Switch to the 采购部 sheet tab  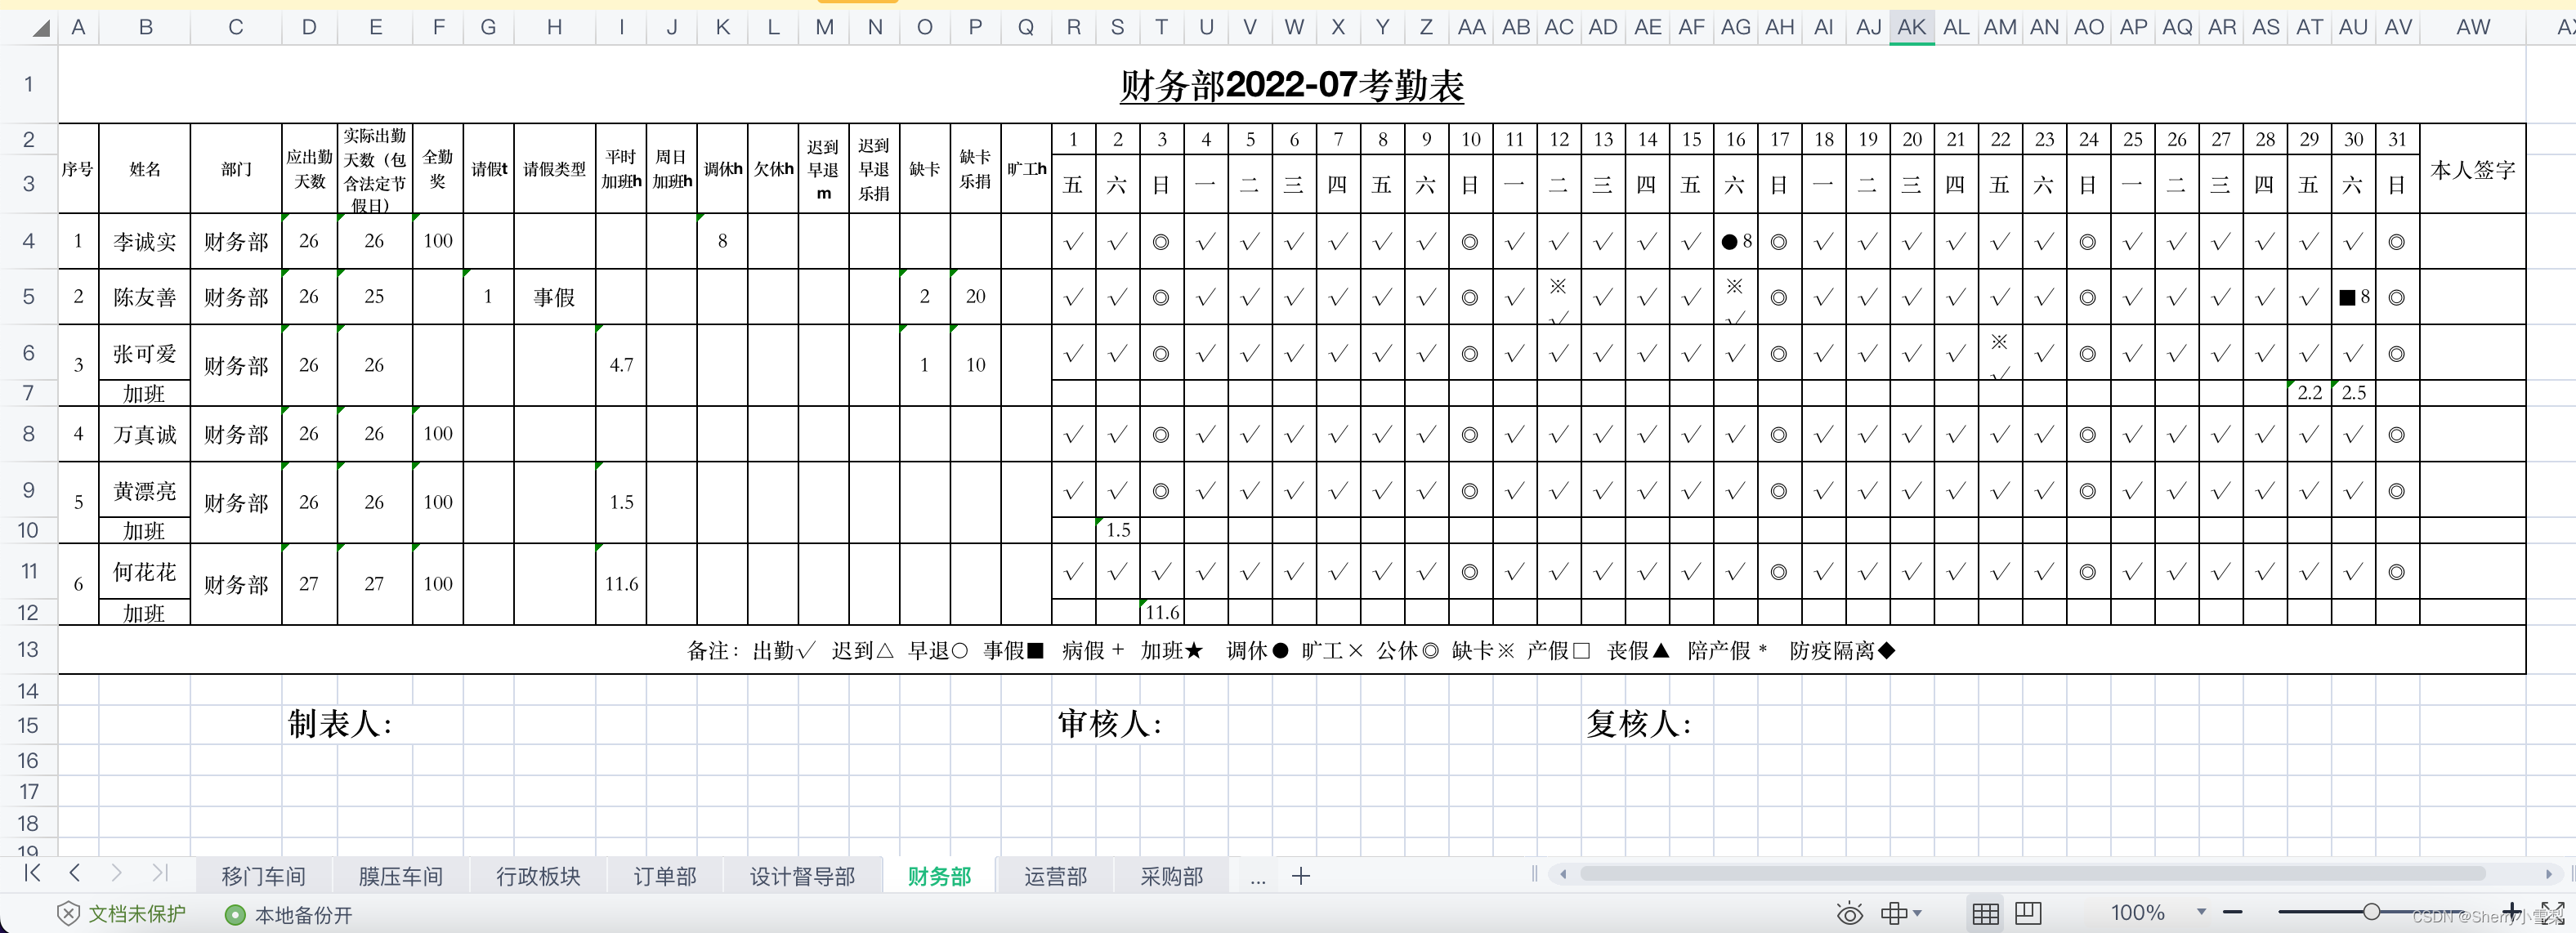coord(1171,875)
